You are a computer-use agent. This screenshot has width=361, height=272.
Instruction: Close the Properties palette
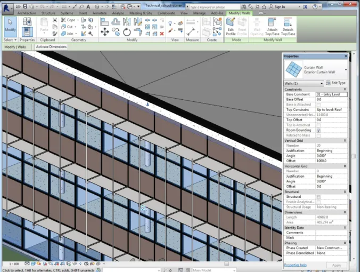click(346, 56)
